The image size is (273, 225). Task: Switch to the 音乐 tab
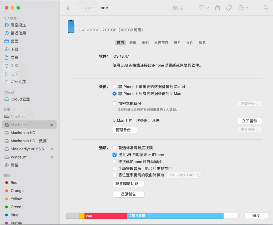[133, 43]
